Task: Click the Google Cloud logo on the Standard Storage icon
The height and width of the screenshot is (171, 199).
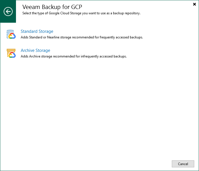Action: click(12, 36)
